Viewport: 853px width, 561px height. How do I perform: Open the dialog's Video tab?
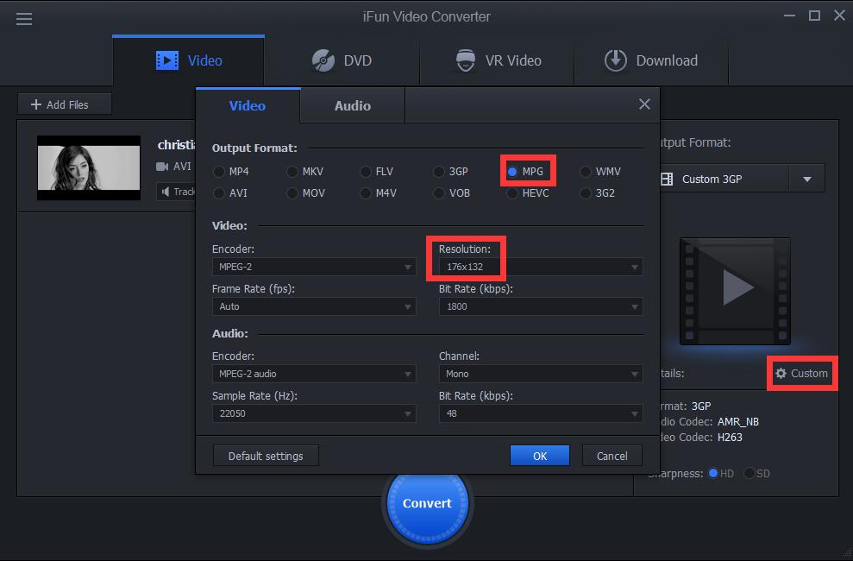(x=248, y=105)
